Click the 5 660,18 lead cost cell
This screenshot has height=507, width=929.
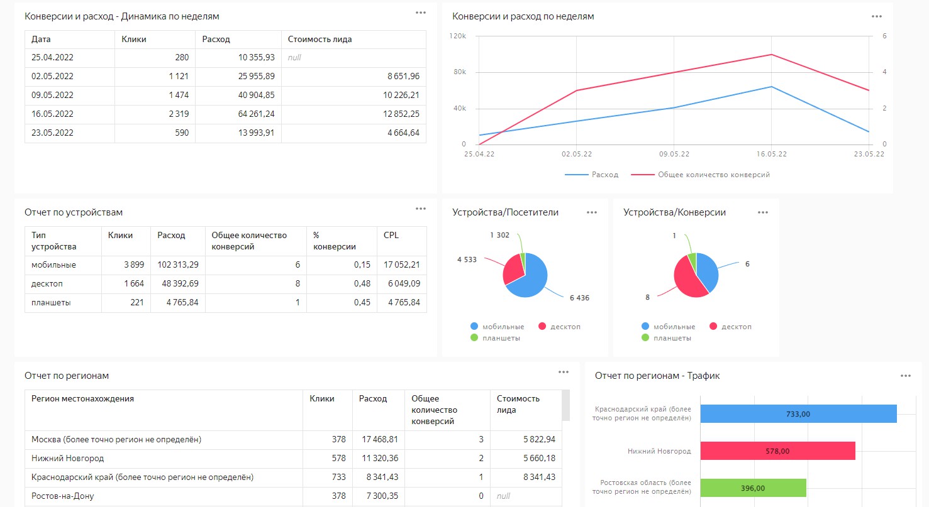pos(526,459)
